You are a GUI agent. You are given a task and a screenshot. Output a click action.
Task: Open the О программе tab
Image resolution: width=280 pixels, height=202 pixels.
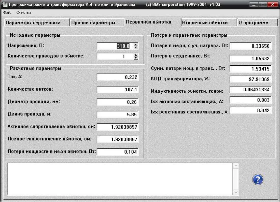point(257,23)
